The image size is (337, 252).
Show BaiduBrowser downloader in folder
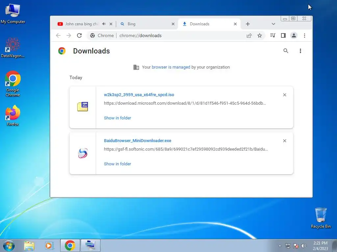[117, 164]
